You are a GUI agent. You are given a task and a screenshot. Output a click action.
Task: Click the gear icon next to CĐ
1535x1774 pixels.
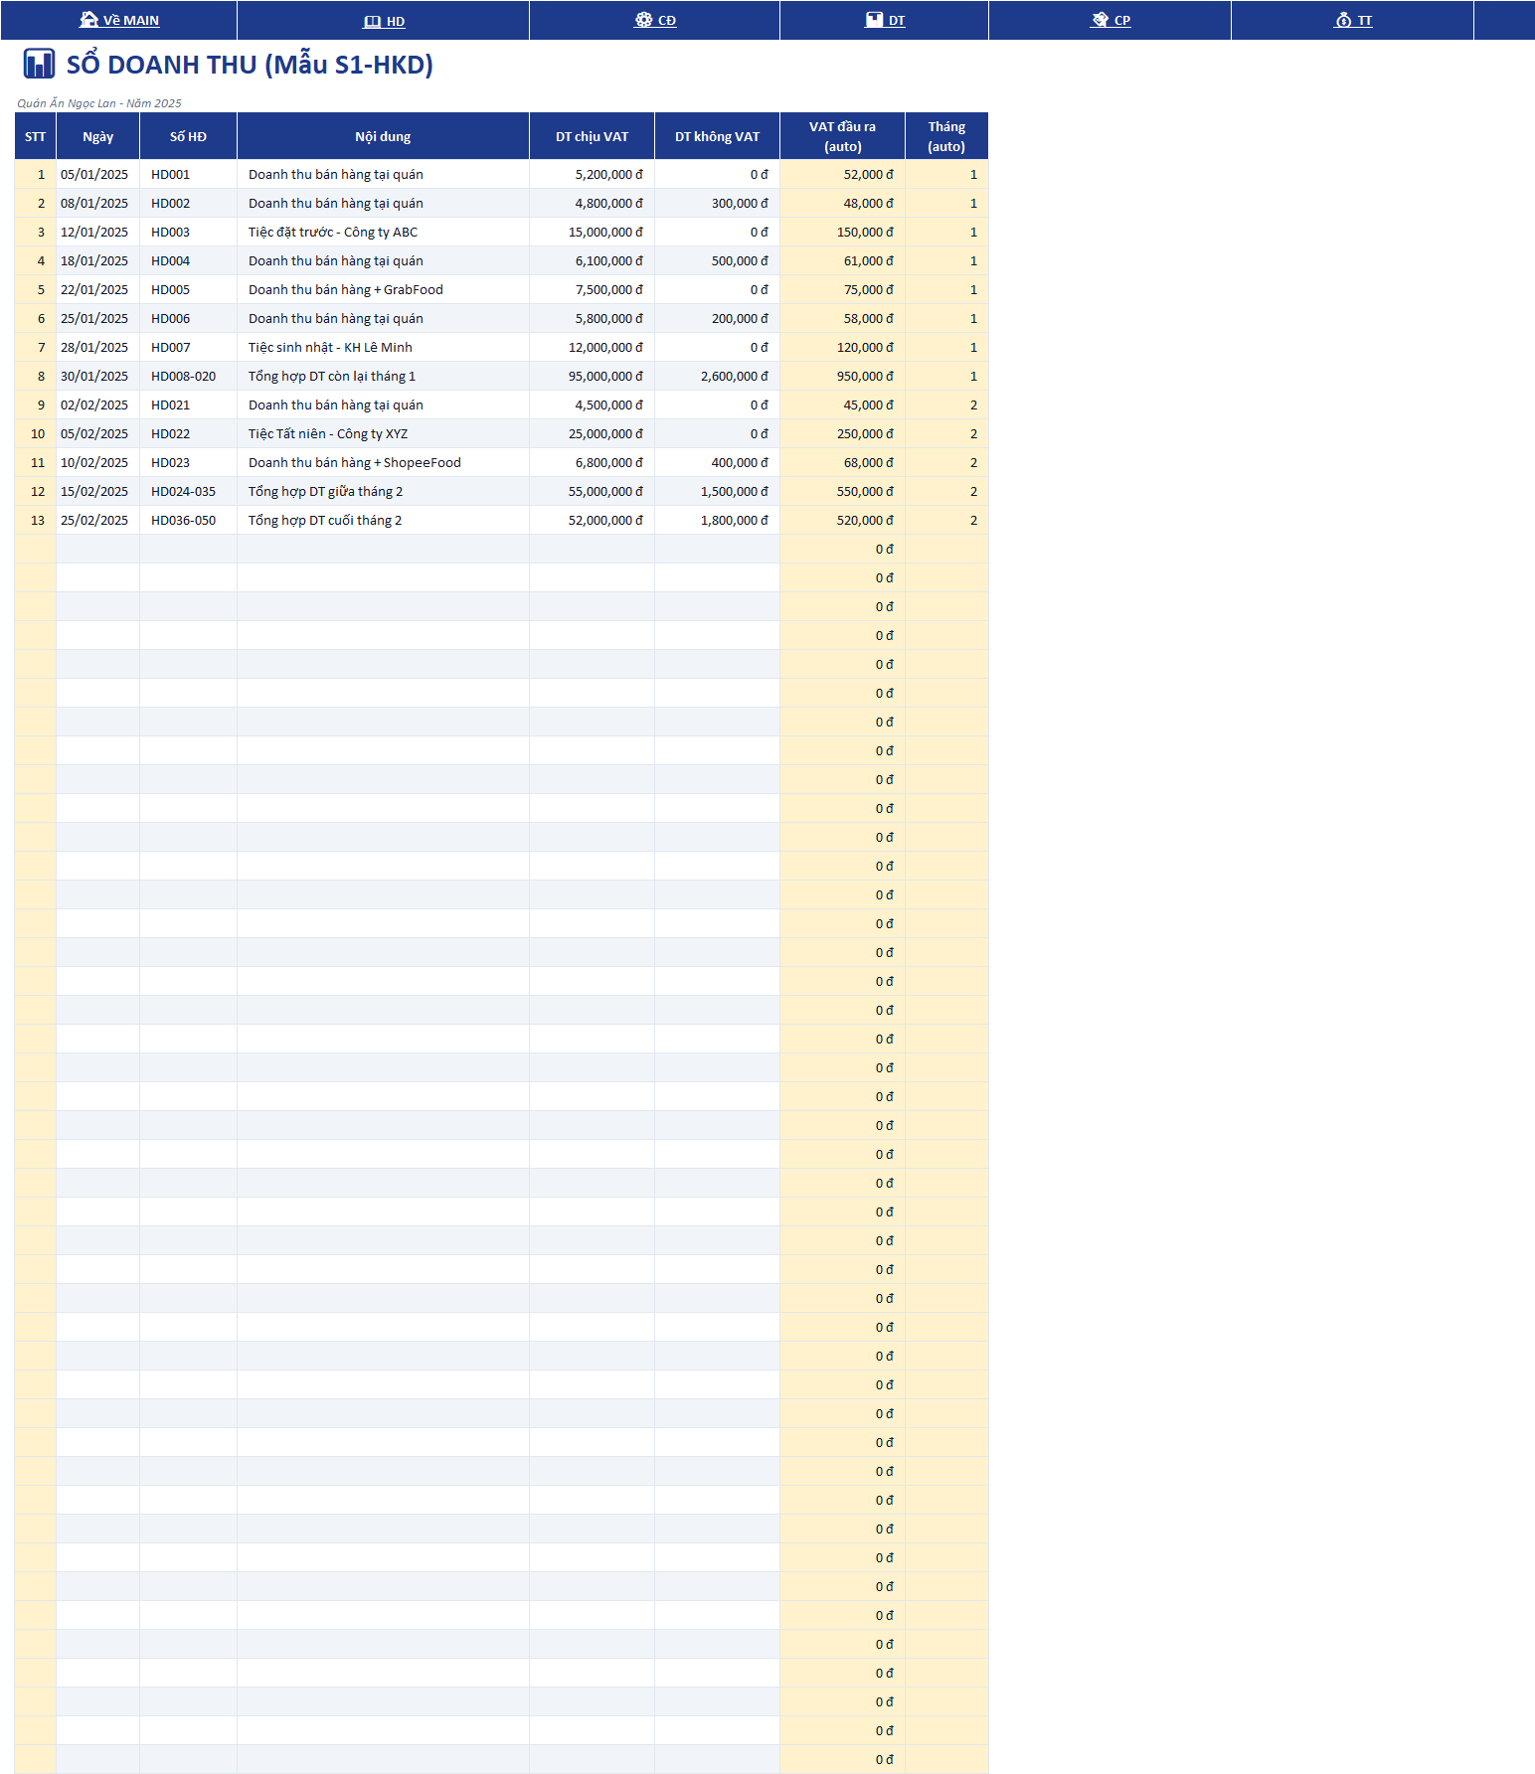click(x=644, y=20)
